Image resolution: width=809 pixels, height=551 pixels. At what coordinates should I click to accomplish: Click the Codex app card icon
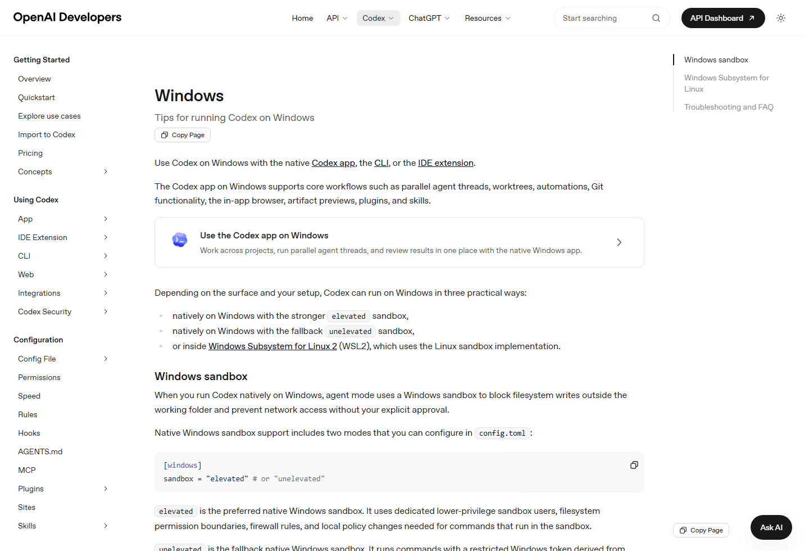pyautogui.click(x=180, y=241)
